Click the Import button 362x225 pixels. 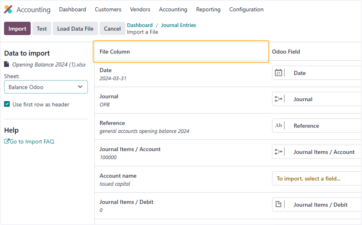click(17, 28)
